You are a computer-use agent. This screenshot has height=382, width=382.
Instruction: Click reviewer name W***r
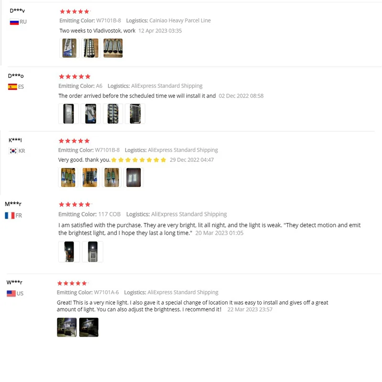click(x=14, y=282)
